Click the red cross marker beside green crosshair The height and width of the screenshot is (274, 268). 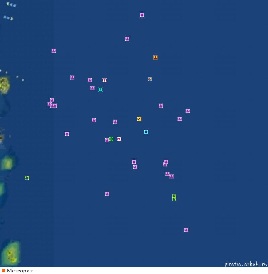click(119, 139)
